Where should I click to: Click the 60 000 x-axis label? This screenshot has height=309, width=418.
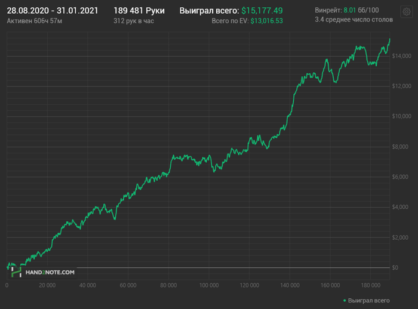[128, 285]
